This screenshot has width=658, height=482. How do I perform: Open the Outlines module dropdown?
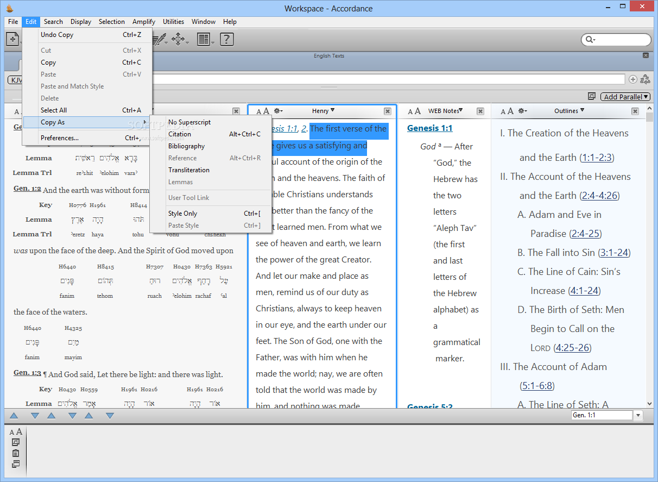pos(569,111)
